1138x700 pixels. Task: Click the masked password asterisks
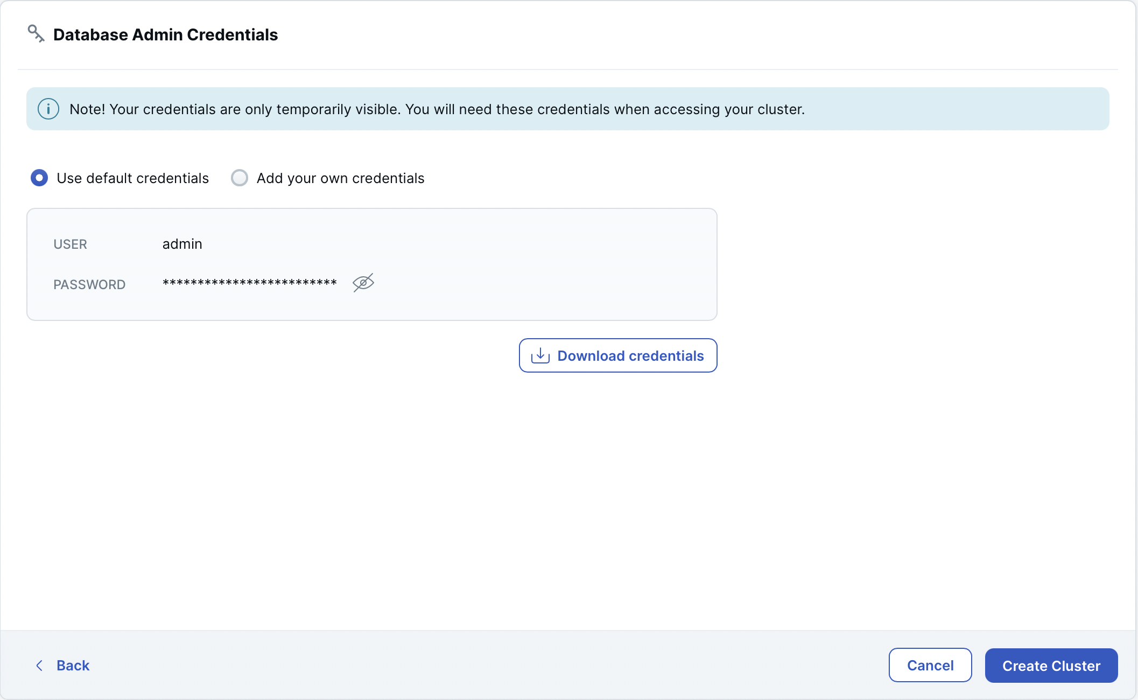[249, 283]
